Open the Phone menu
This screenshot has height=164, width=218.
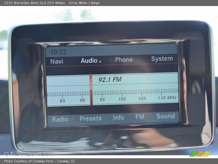point(124,60)
